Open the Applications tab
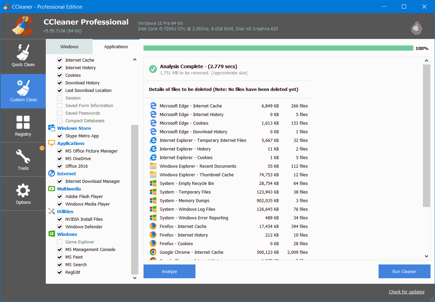This screenshot has height=302, width=435. coord(116,46)
